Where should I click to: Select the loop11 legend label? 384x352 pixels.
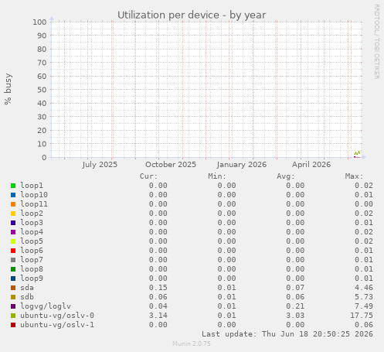(34, 204)
